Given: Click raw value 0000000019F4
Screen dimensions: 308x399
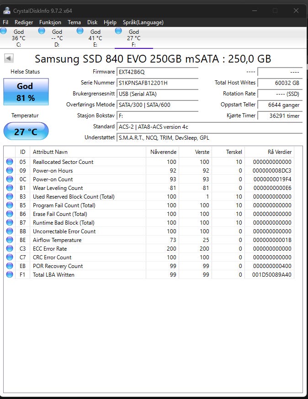Looking at the screenshot, I should point(272,179).
